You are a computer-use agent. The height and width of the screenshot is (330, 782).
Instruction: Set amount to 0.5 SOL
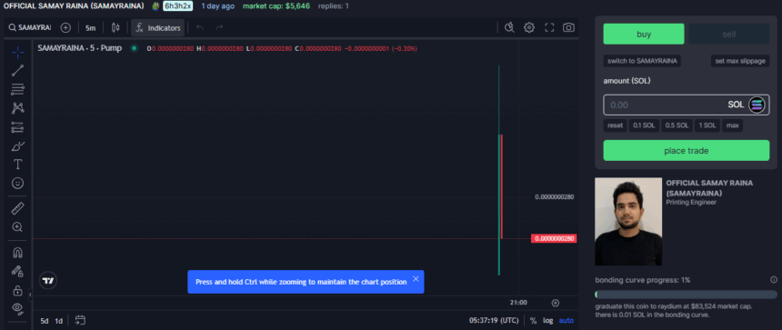click(x=677, y=125)
